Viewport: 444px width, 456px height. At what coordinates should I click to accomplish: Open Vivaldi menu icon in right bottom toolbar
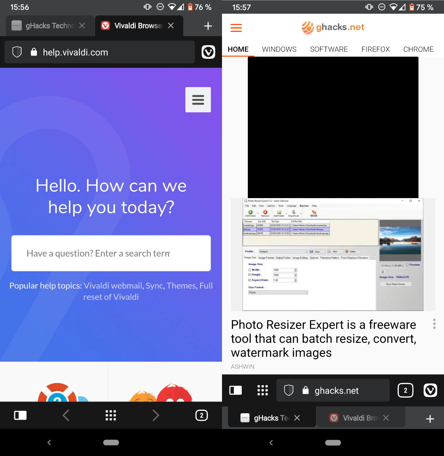click(x=430, y=390)
